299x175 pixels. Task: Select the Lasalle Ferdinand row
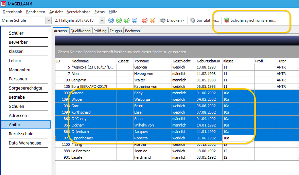[177, 157]
